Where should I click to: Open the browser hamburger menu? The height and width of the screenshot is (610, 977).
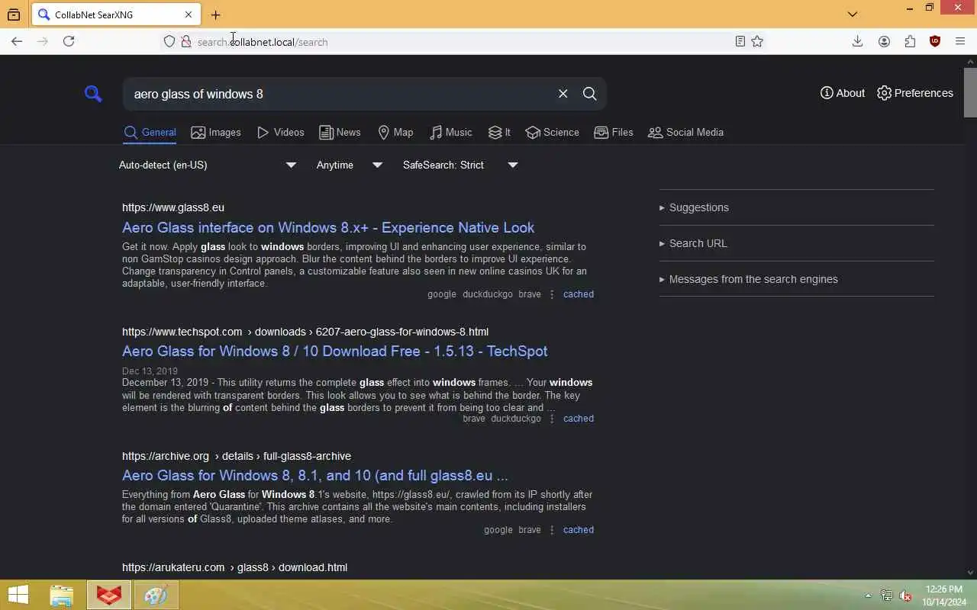[x=960, y=42]
